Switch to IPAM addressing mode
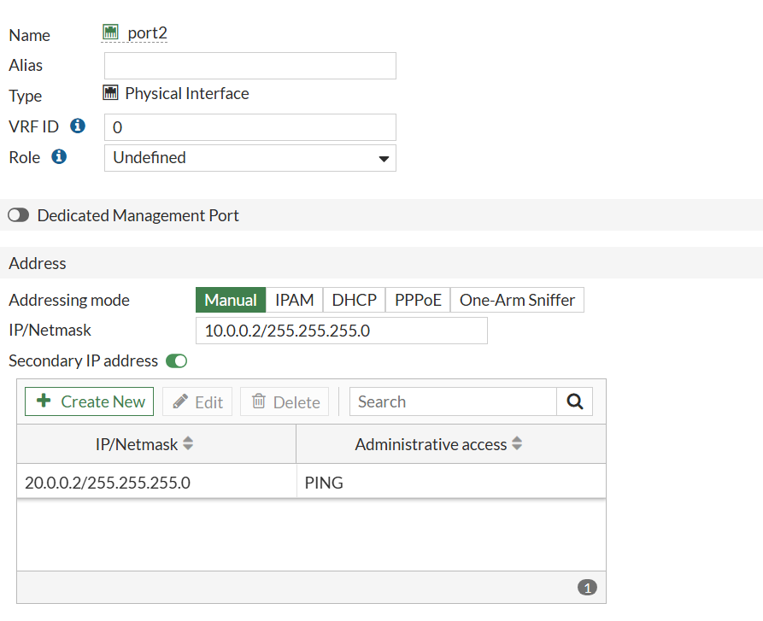 (x=294, y=301)
